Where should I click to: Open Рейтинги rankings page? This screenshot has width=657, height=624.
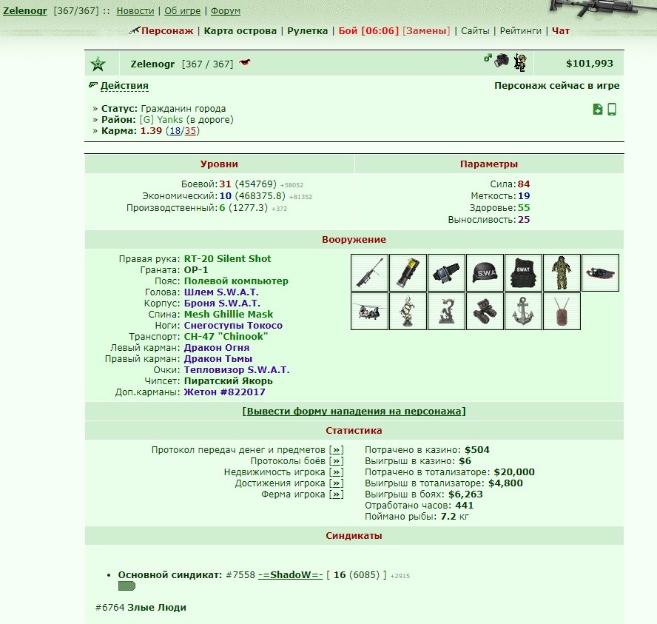[x=520, y=30]
